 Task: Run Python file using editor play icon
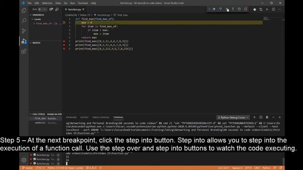[267, 9]
